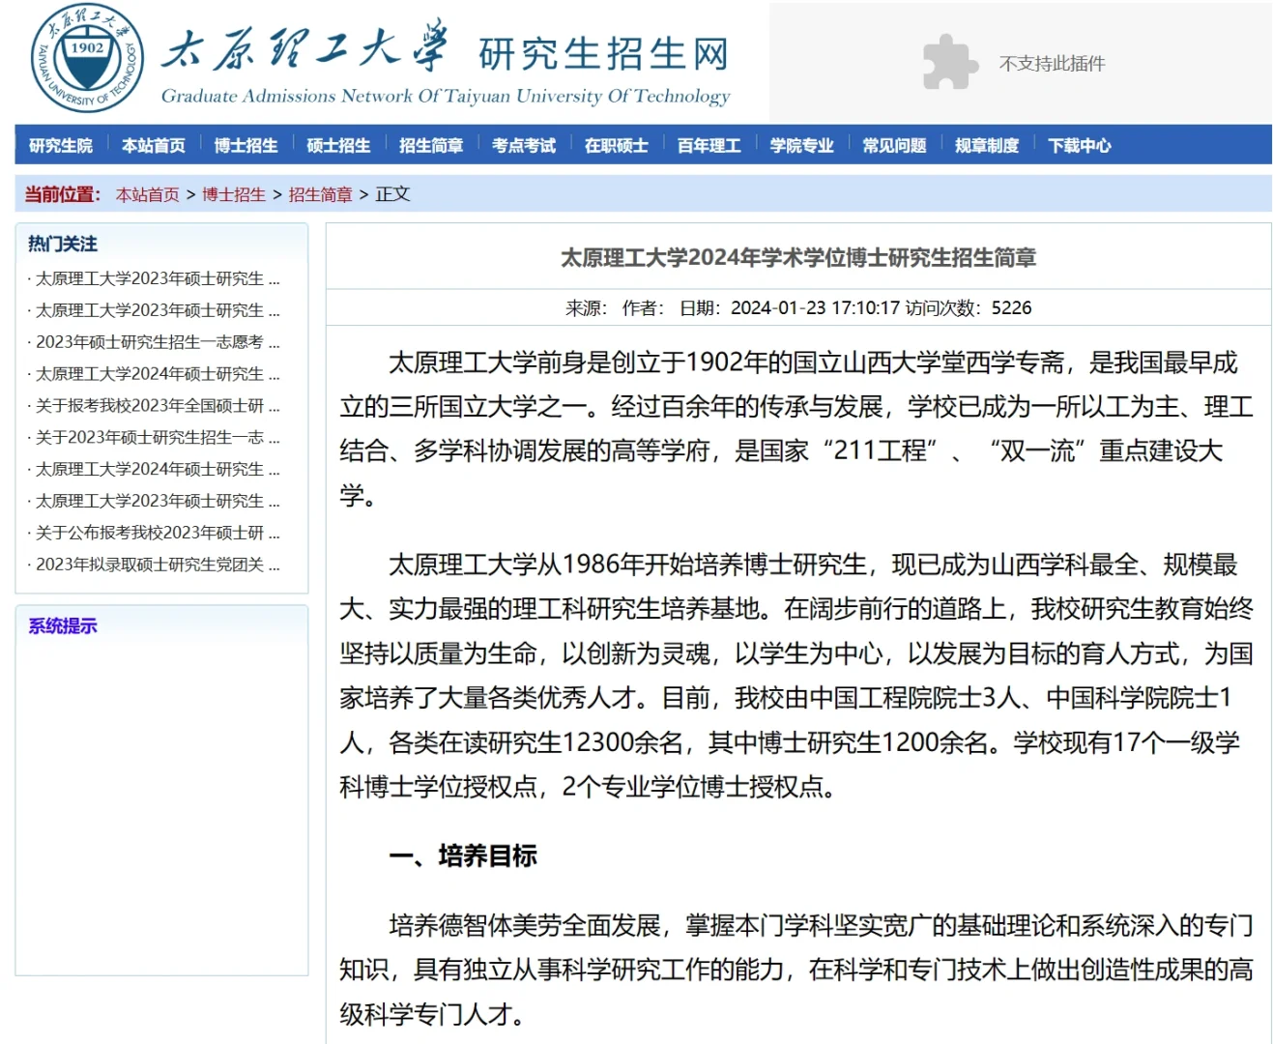Click 本站首页 breadcrumb link
The width and height of the screenshot is (1273, 1044).
coord(148,194)
